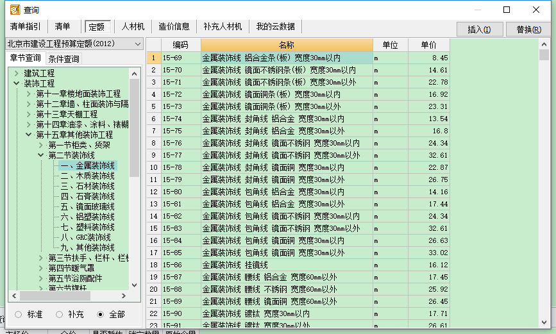This screenshot has width=556, height=334.
Task: Click table scrollbar up arrow
Action: point(544,44)
